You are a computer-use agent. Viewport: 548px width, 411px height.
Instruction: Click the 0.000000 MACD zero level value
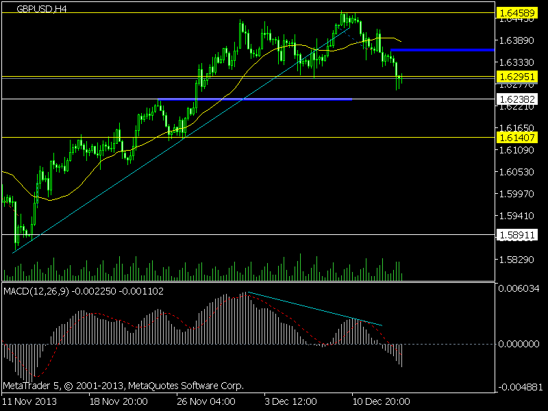(x=519, y=345)
